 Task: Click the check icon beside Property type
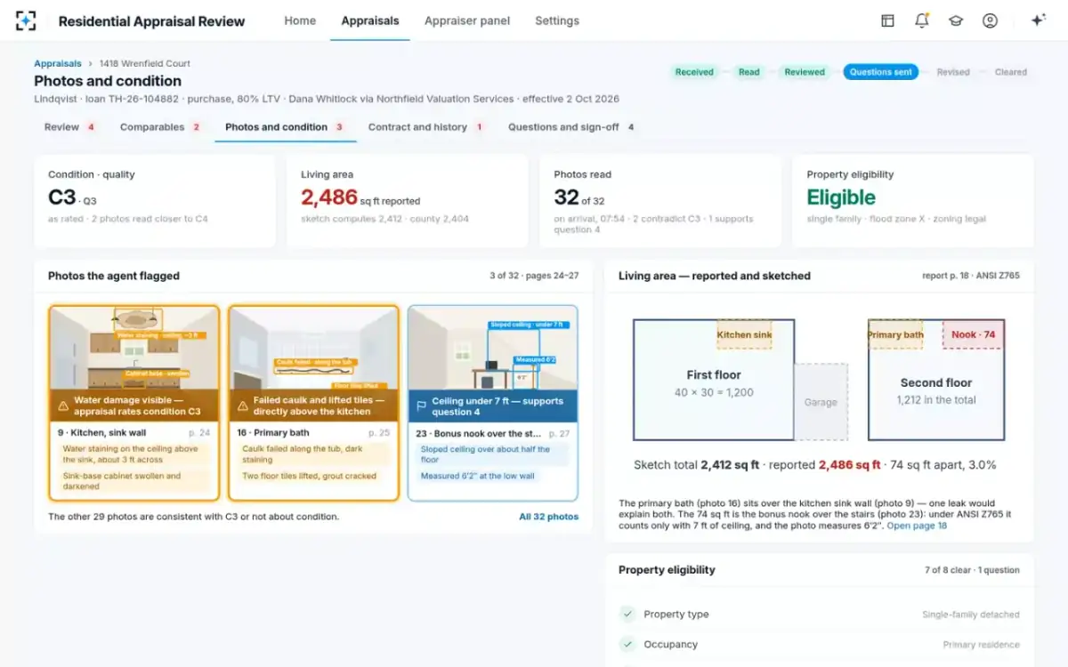(x=627, y=614)
